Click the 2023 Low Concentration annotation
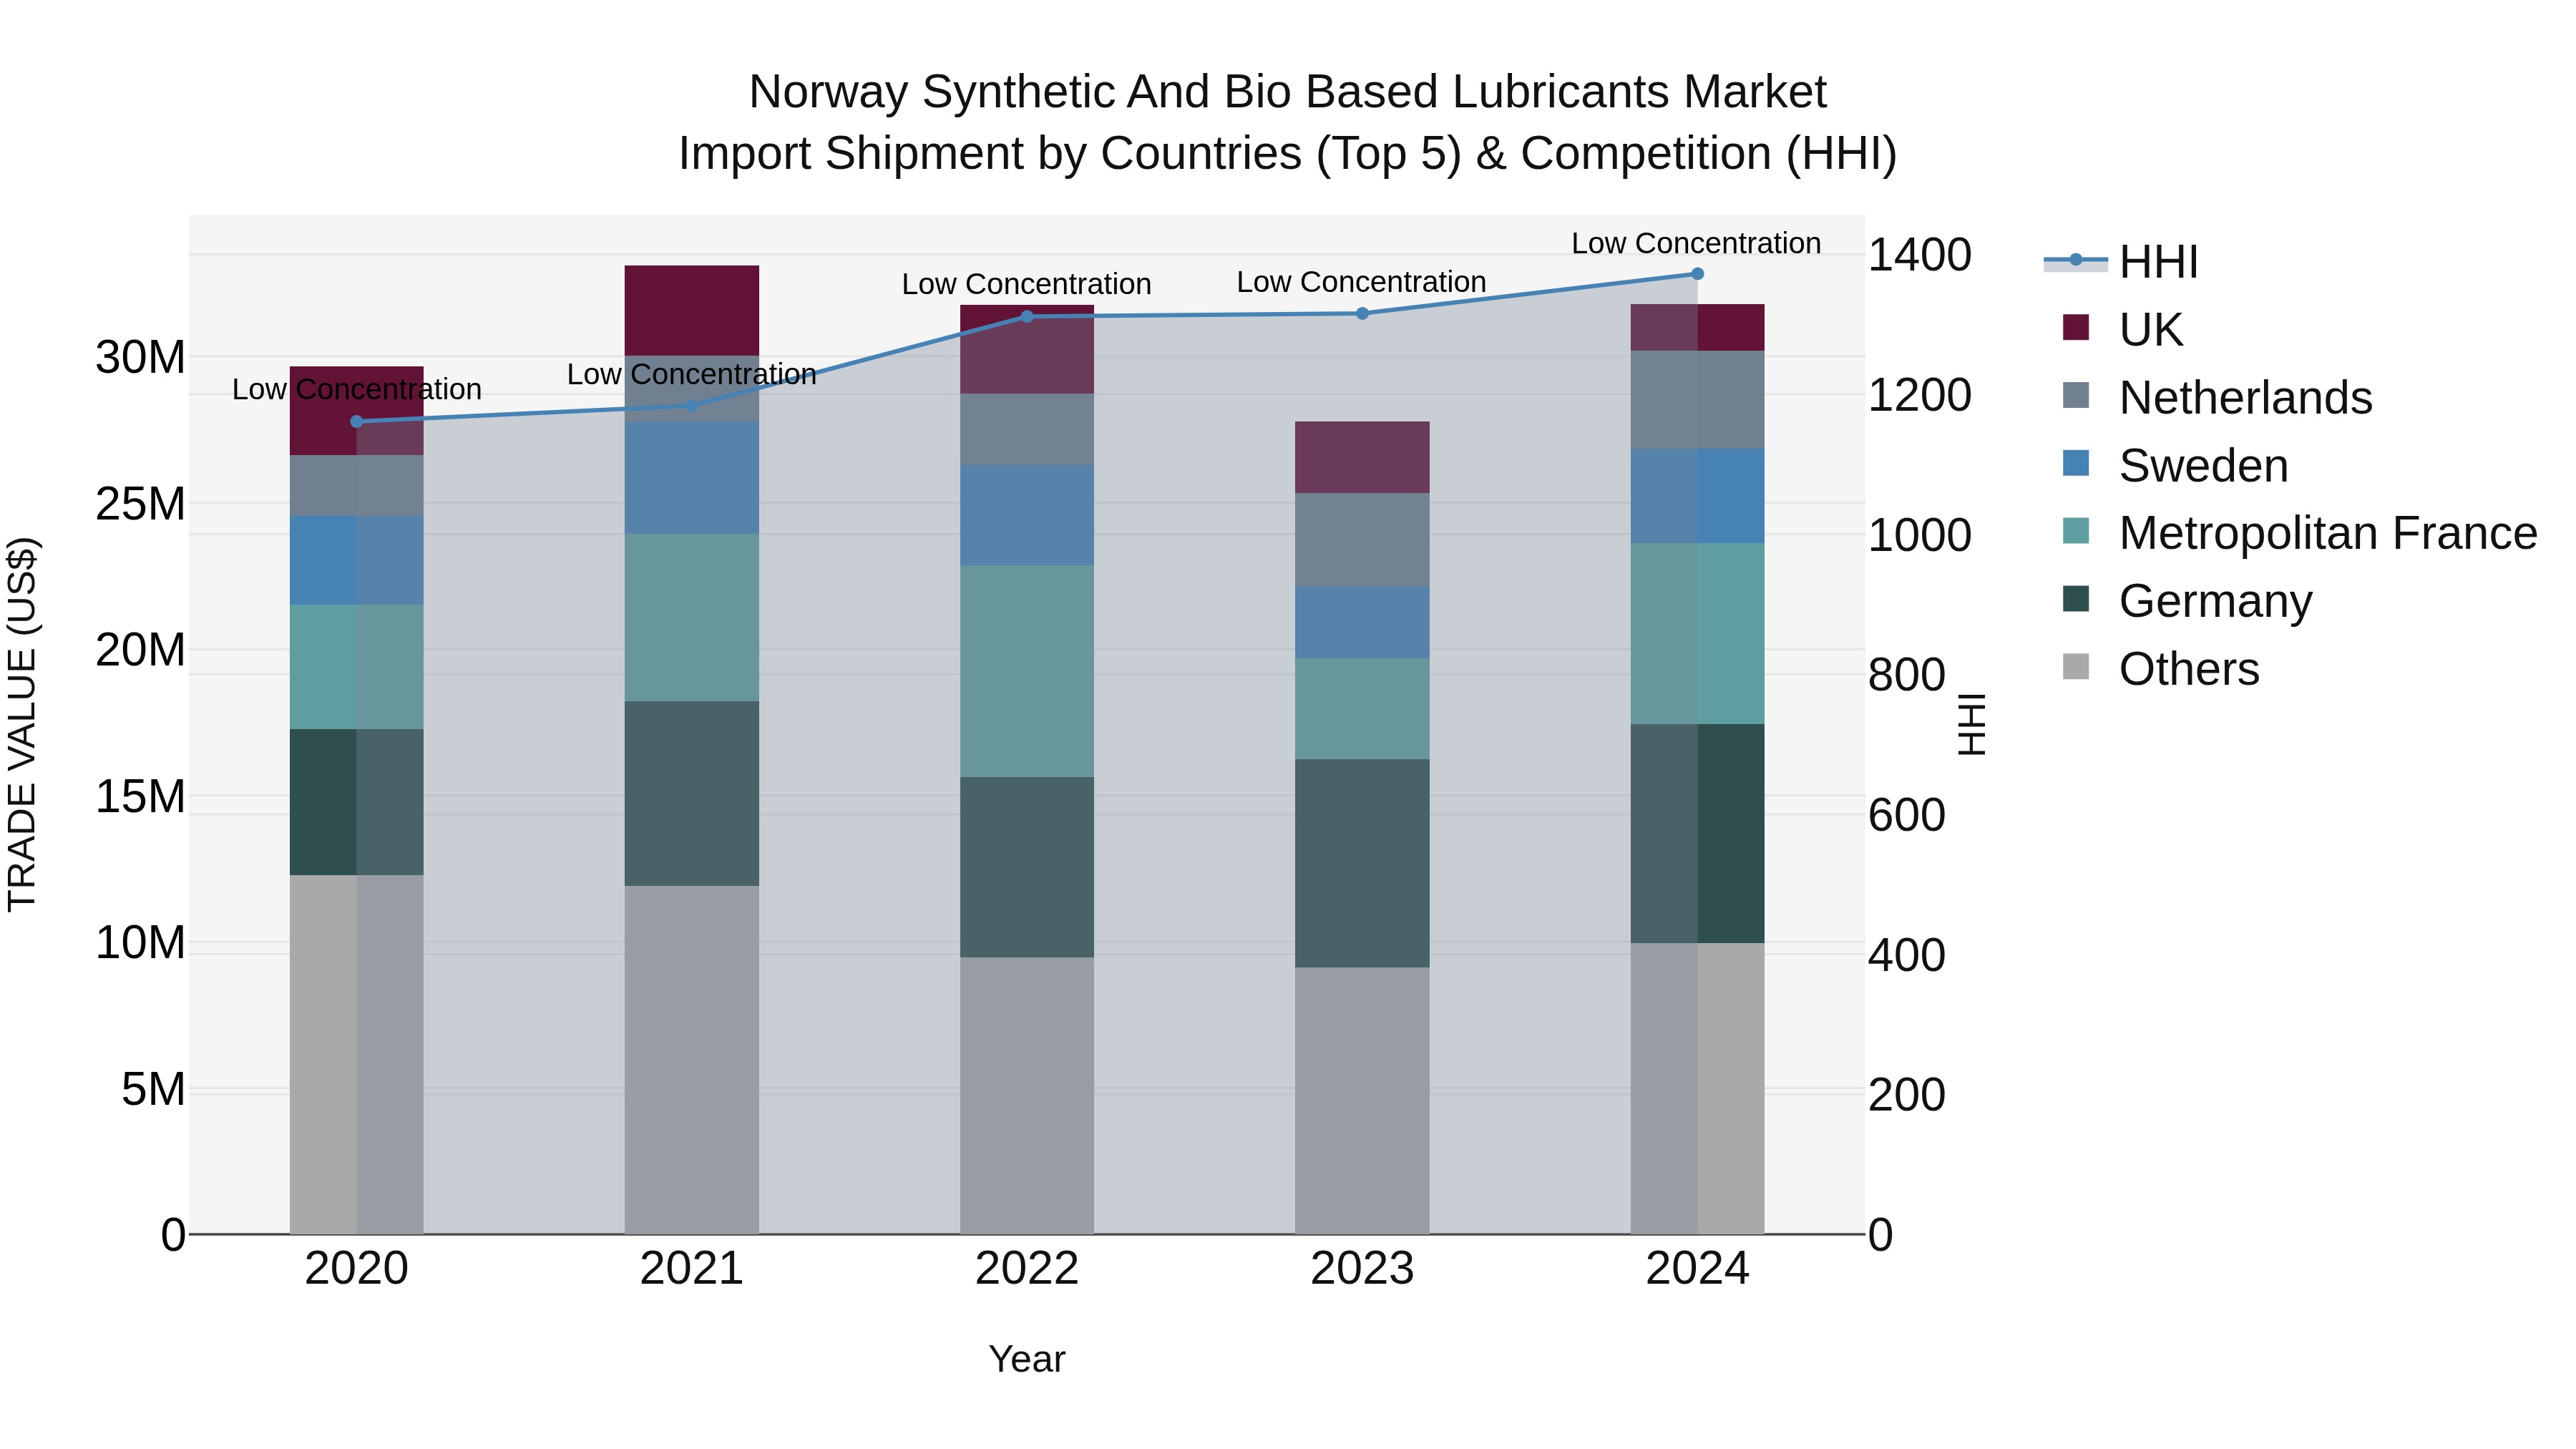2576x1449 pixels. tap(1361, 282)
